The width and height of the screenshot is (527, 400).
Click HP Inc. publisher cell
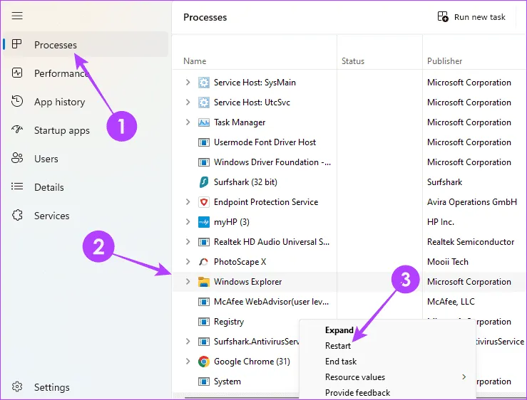(x=441, y=222)
